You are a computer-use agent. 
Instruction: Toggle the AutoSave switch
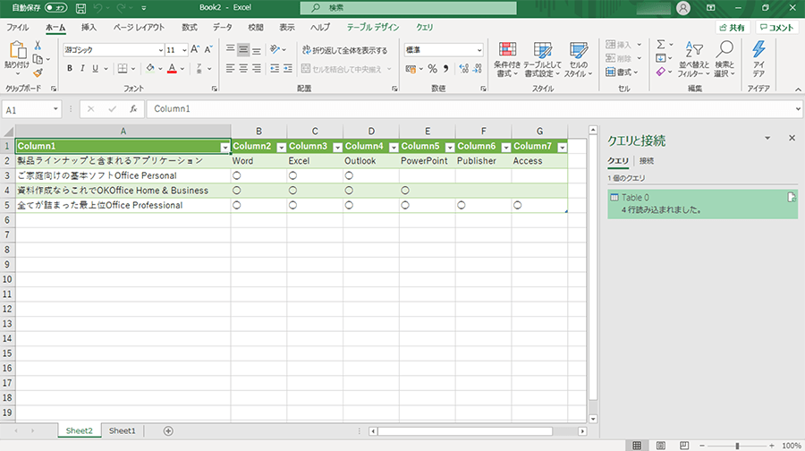(55, 8)
